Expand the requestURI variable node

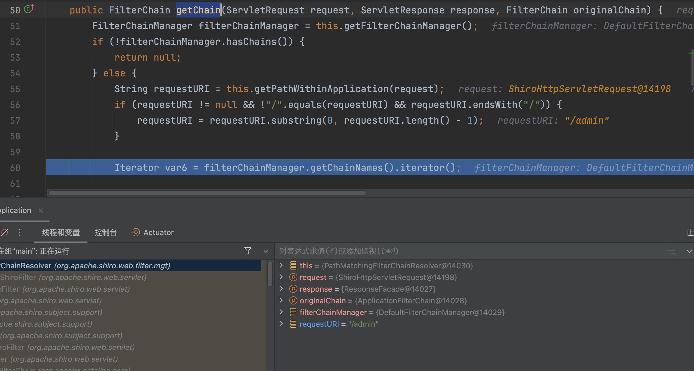pos(281,324)
